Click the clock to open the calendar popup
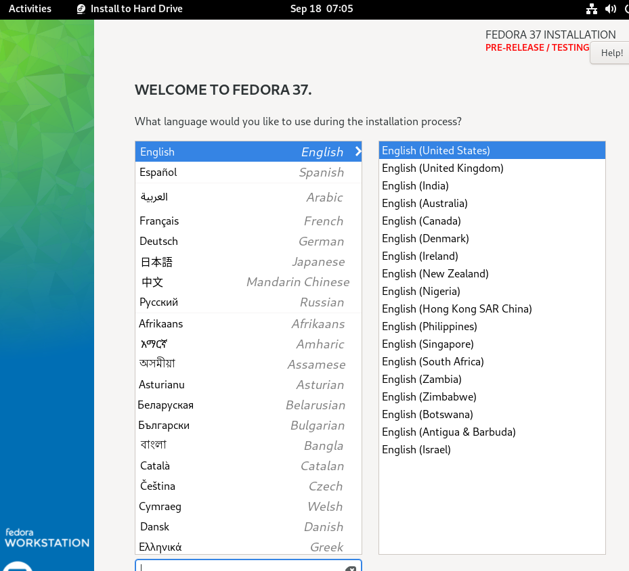The width and height of the screenshot is (629, 571). (x=322, y=9)
